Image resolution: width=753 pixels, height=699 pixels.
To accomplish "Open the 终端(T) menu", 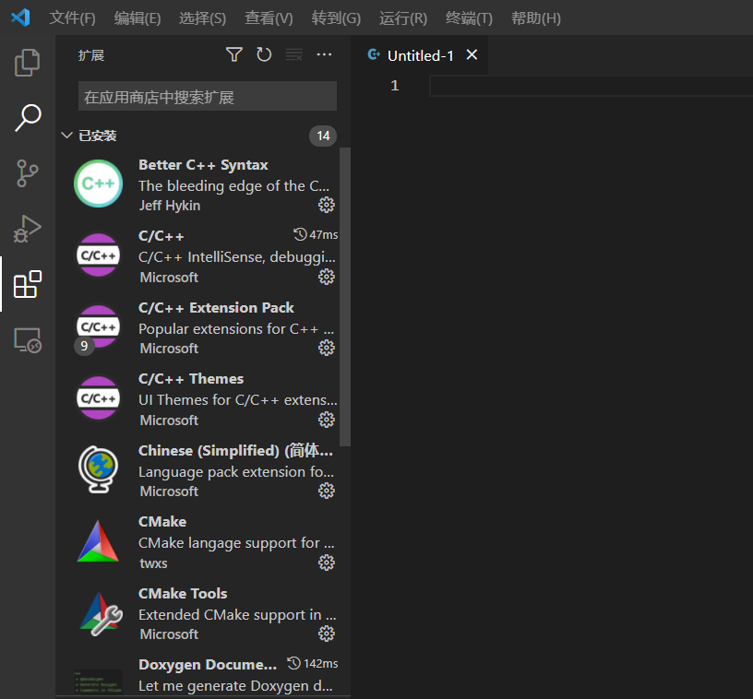I will point(469,18).
